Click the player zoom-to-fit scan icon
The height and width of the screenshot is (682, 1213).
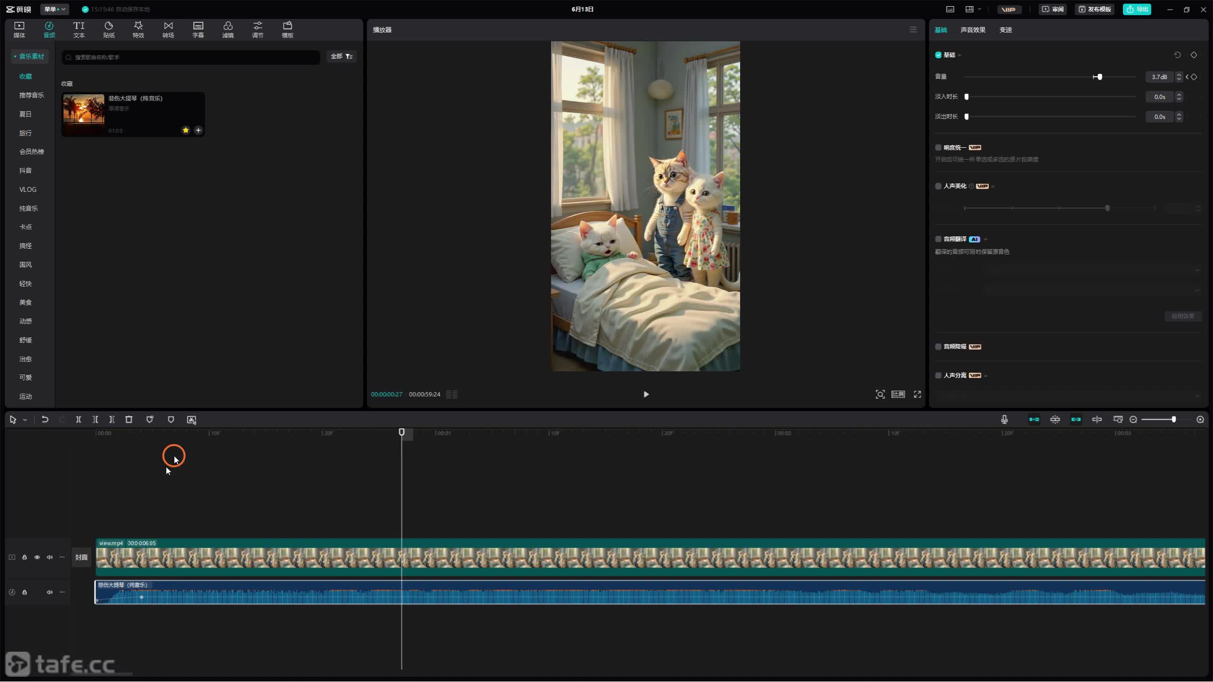click(x=880, y=394)
